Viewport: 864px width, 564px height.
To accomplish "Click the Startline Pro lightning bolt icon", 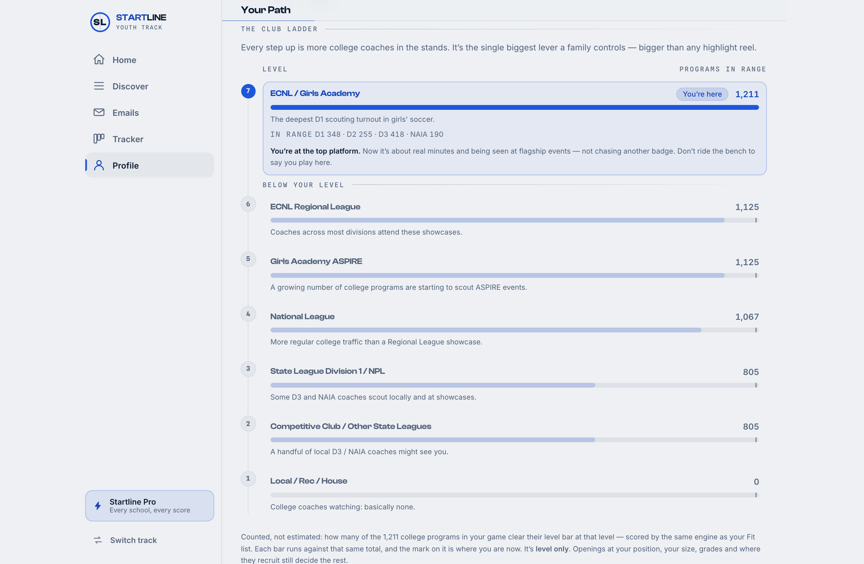I will [x=98, y=505].
